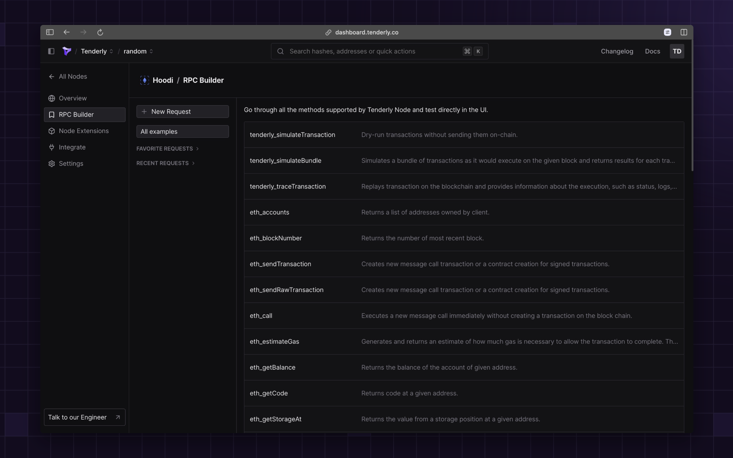This screenshot has height=458, width=733.
Task: Open the split view icon in browser
Action: pos(684,32)
